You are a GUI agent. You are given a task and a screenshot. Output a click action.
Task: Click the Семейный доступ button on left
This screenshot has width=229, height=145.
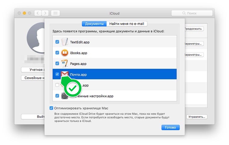[x=33, y=78]
